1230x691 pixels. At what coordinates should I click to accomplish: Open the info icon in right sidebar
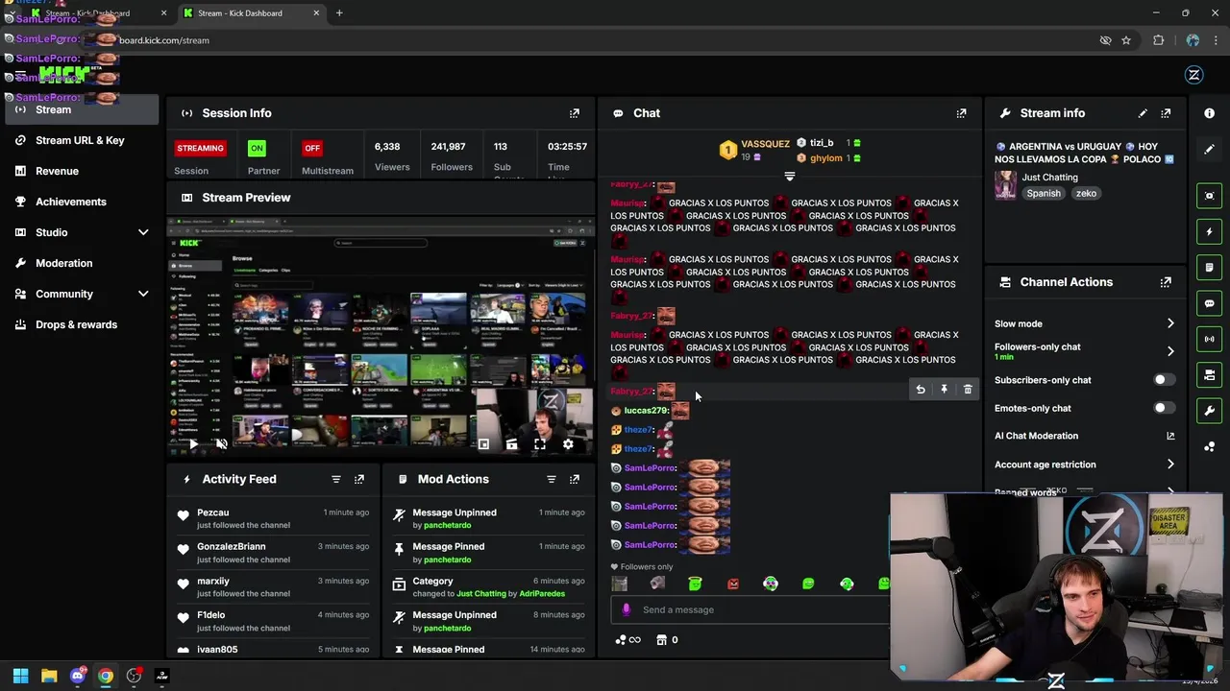pos(1209,113)
